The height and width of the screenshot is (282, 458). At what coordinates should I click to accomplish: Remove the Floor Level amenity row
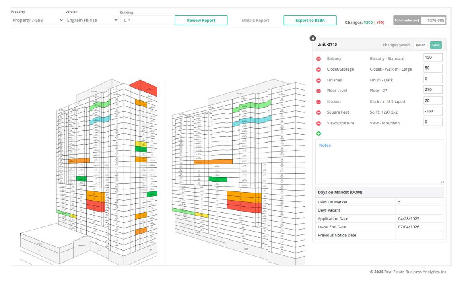(318, 91)
